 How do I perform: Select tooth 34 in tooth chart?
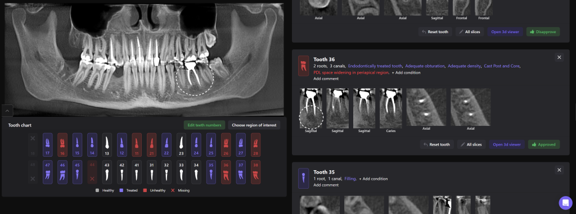[x=196, y=172]
